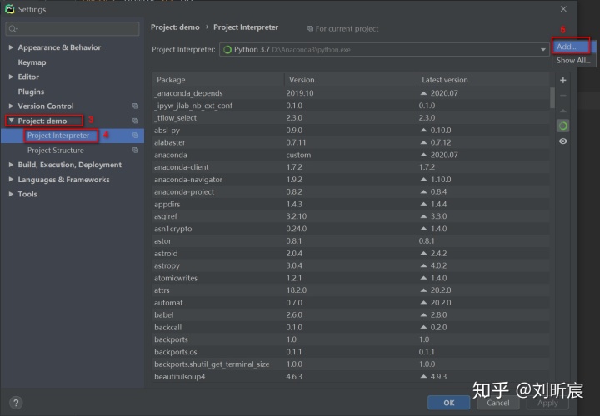Select Add... in interpreter popup menu

573,47
